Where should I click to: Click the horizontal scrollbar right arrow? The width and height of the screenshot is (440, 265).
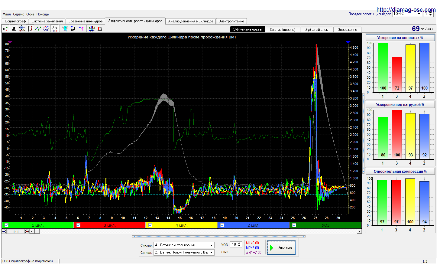359,231
